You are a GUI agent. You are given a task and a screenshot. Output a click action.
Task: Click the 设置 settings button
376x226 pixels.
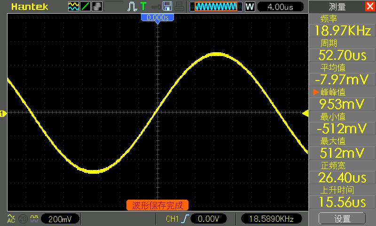pos(342,218)
